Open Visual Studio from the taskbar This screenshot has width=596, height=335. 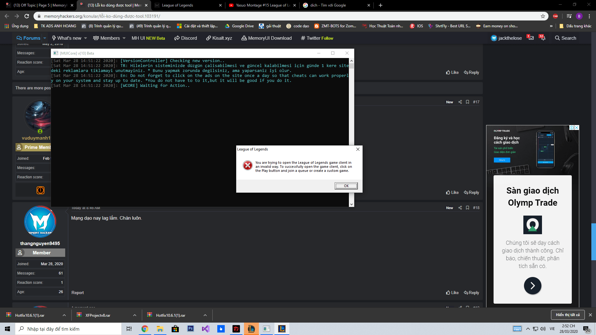coord(205,329)
